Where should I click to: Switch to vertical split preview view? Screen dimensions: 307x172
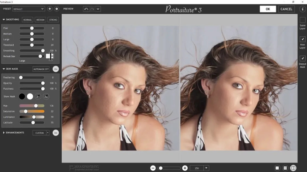pyautogui.click(x=293, y=168)
